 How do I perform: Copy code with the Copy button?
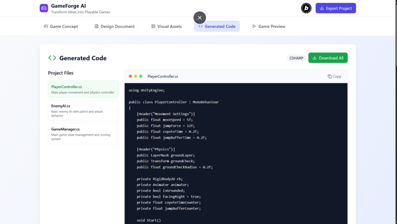tap(334, 76)
